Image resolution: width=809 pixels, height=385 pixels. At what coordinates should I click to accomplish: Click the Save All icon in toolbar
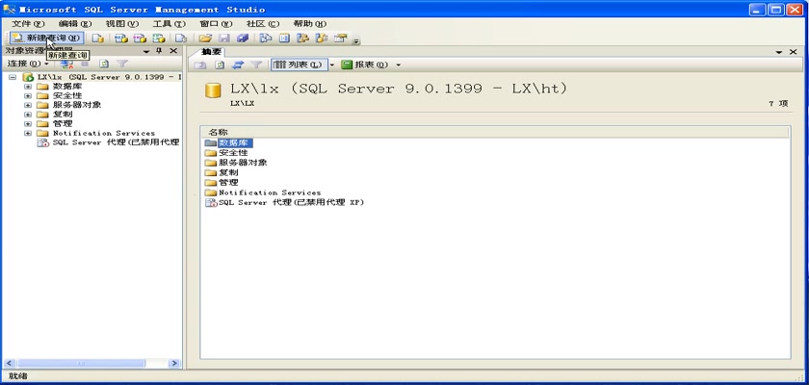tap(243, 38)
